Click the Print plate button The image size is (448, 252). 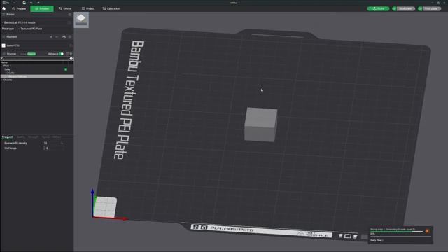tap(431, 8)
